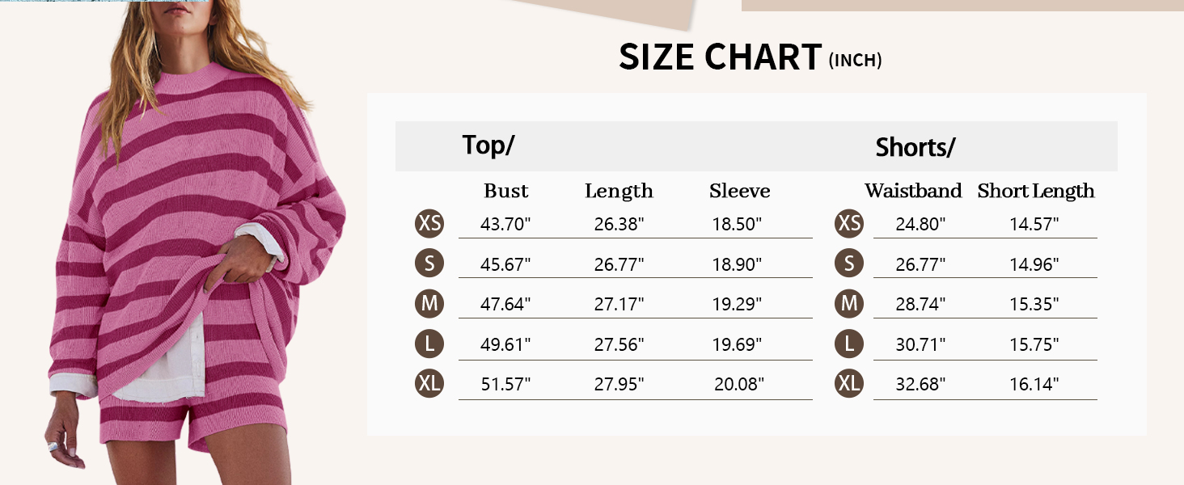The height and width of the screenshot is (485, 1184).
Task: Select the S size badge under Top
Action: pos(429,264)
